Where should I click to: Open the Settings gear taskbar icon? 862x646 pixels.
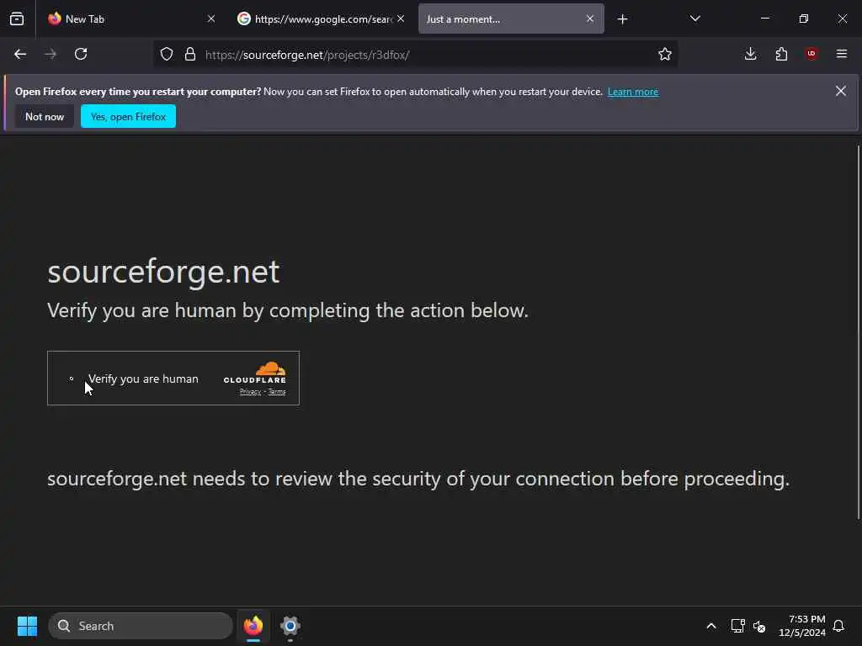(x=290, y=626)
